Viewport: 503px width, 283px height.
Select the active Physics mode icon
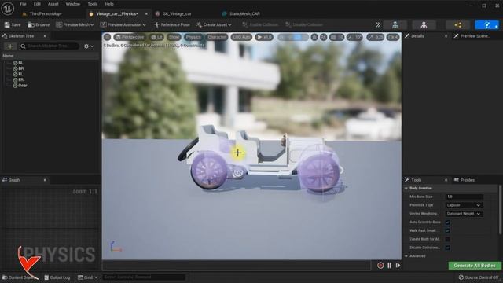coord(486,25)
